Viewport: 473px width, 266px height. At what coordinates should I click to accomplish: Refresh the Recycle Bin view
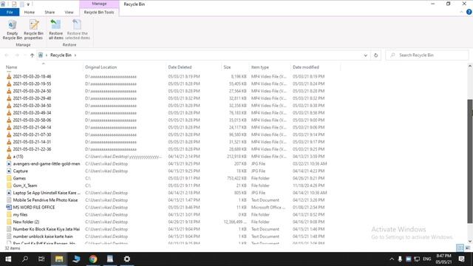(375, 55)
